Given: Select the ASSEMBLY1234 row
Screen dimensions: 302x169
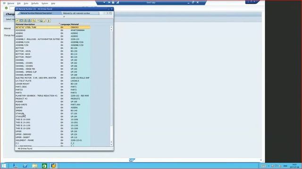Looking at the screenshot, I should (x=53, y=42).
